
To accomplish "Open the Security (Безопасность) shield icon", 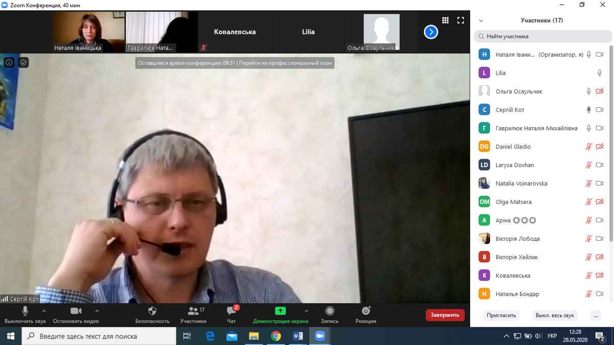I will 152,311.
